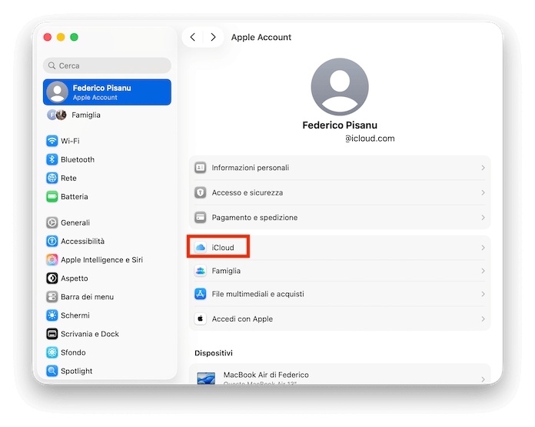The height and width of the screenshot is (427, 535).
Task: Click the Generali gear icon
Action: click(x=52, y=222)
